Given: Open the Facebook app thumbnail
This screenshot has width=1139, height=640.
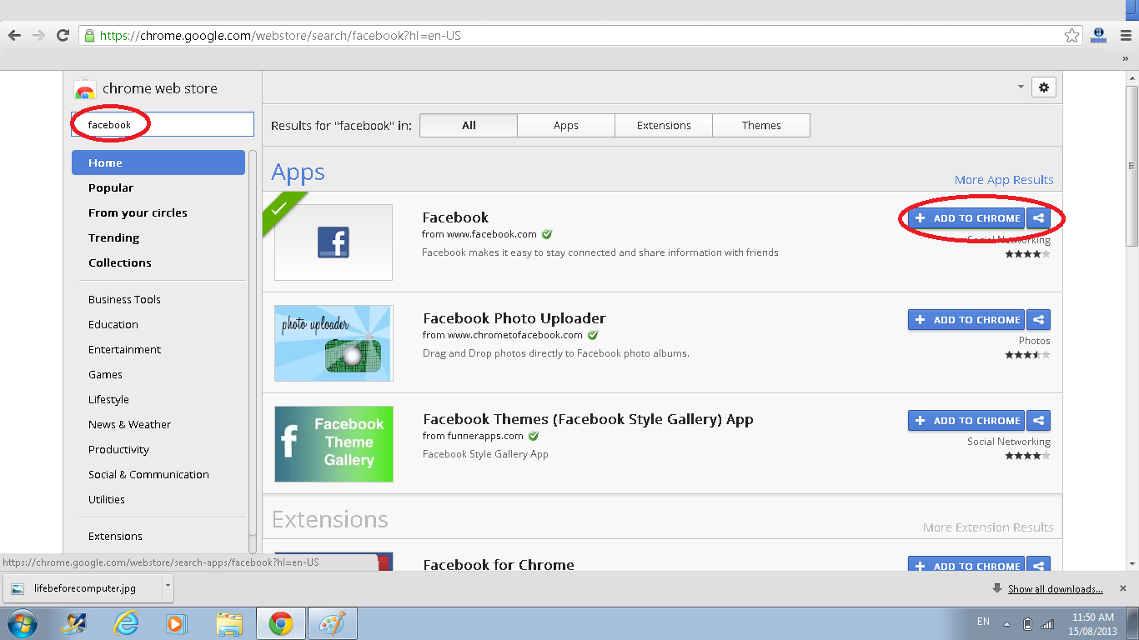Looking at the screenshot, I should pyautogui.click(x=334, y=242).
